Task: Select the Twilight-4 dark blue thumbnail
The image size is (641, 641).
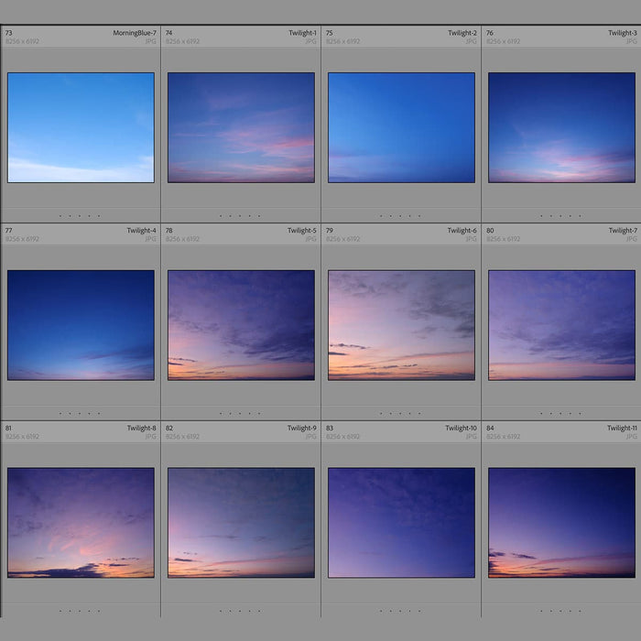Action: click(x=81, y=324)
